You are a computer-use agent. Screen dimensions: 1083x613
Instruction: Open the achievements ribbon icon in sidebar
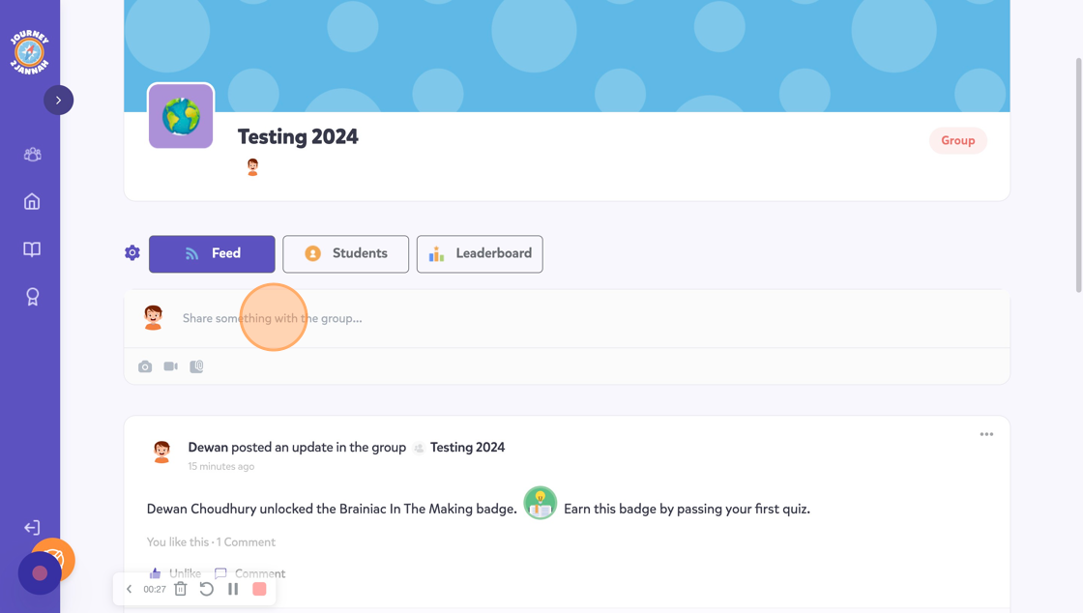click(x=32, y=297)
